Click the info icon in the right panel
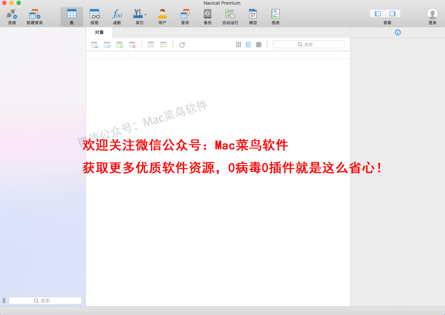Viewport: 445px width, 315px height. pyautogui.click(x=398, y=32)
